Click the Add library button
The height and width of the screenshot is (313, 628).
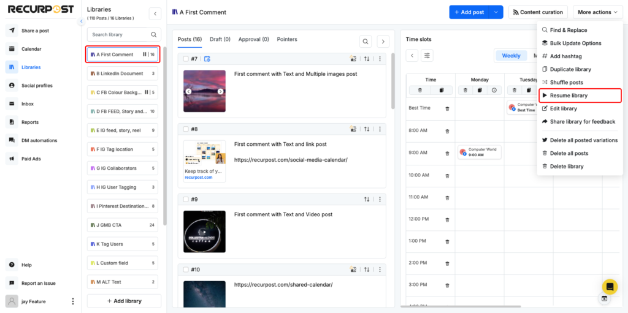[x=124, y=301]
